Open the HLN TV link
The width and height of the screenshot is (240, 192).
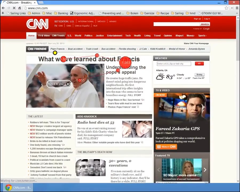click(95, 26)
